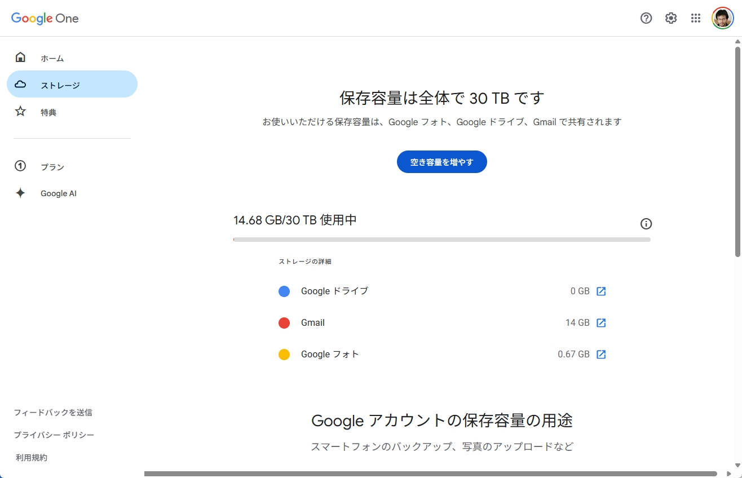The image size is (742, 478).
Task: Click the home icon beside ホーム
Action: click(20, 57)
